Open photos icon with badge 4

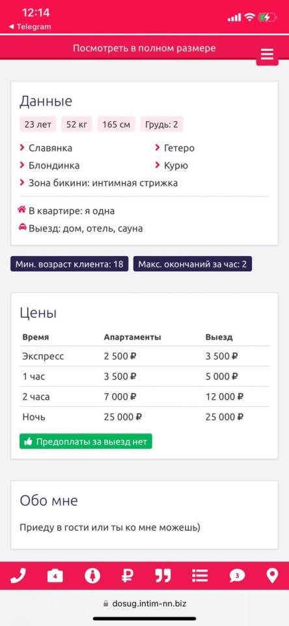(55, 576)
